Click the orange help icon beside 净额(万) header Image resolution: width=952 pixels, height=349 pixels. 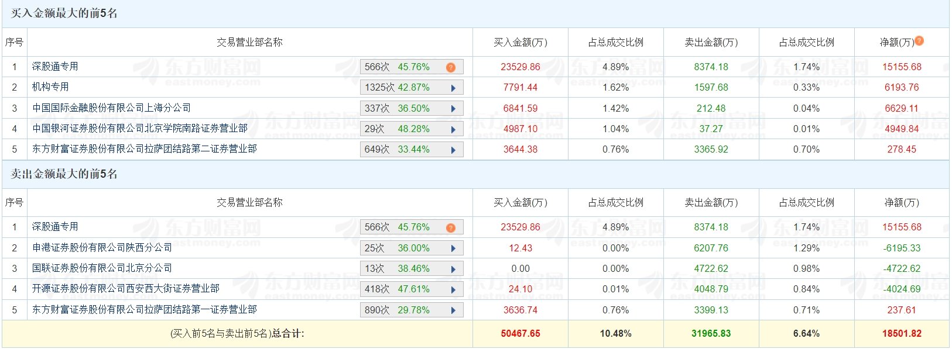(x=919, y=40)
